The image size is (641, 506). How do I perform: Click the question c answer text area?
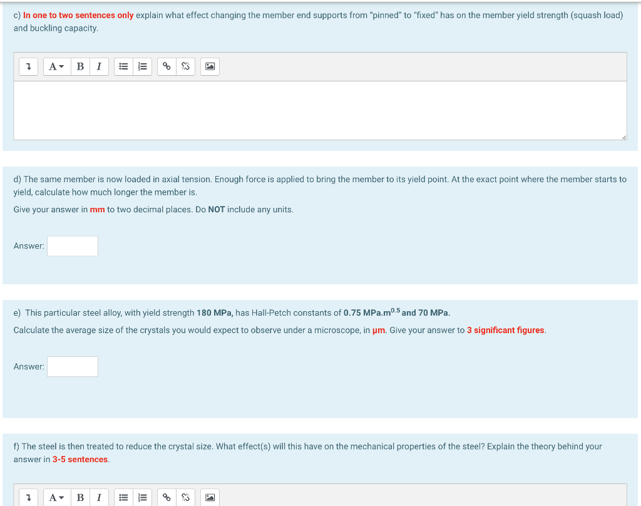320,110
